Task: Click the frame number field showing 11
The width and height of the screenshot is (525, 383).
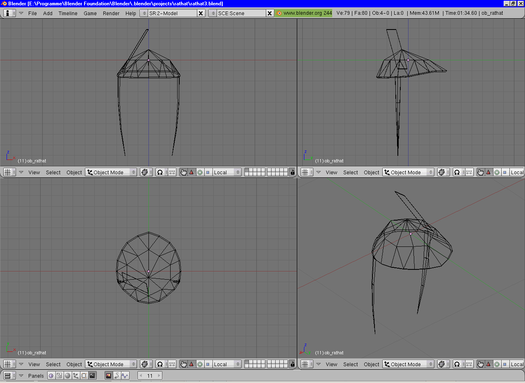Action: [150, 376]
